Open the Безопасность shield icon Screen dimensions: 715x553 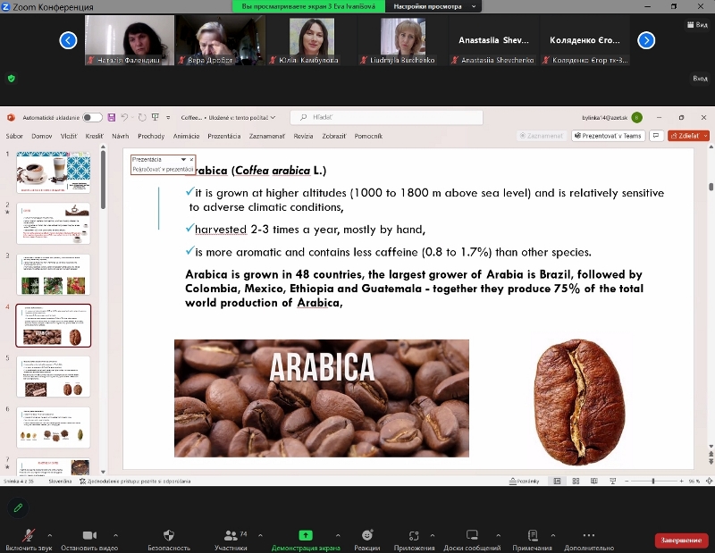(168, 534)
